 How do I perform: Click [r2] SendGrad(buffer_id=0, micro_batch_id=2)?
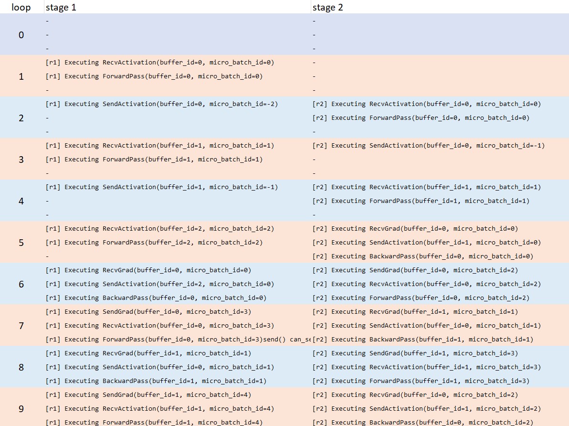[x=415, y=270]
